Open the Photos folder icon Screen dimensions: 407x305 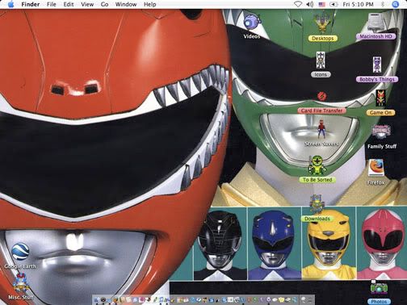tap(379, 288)
